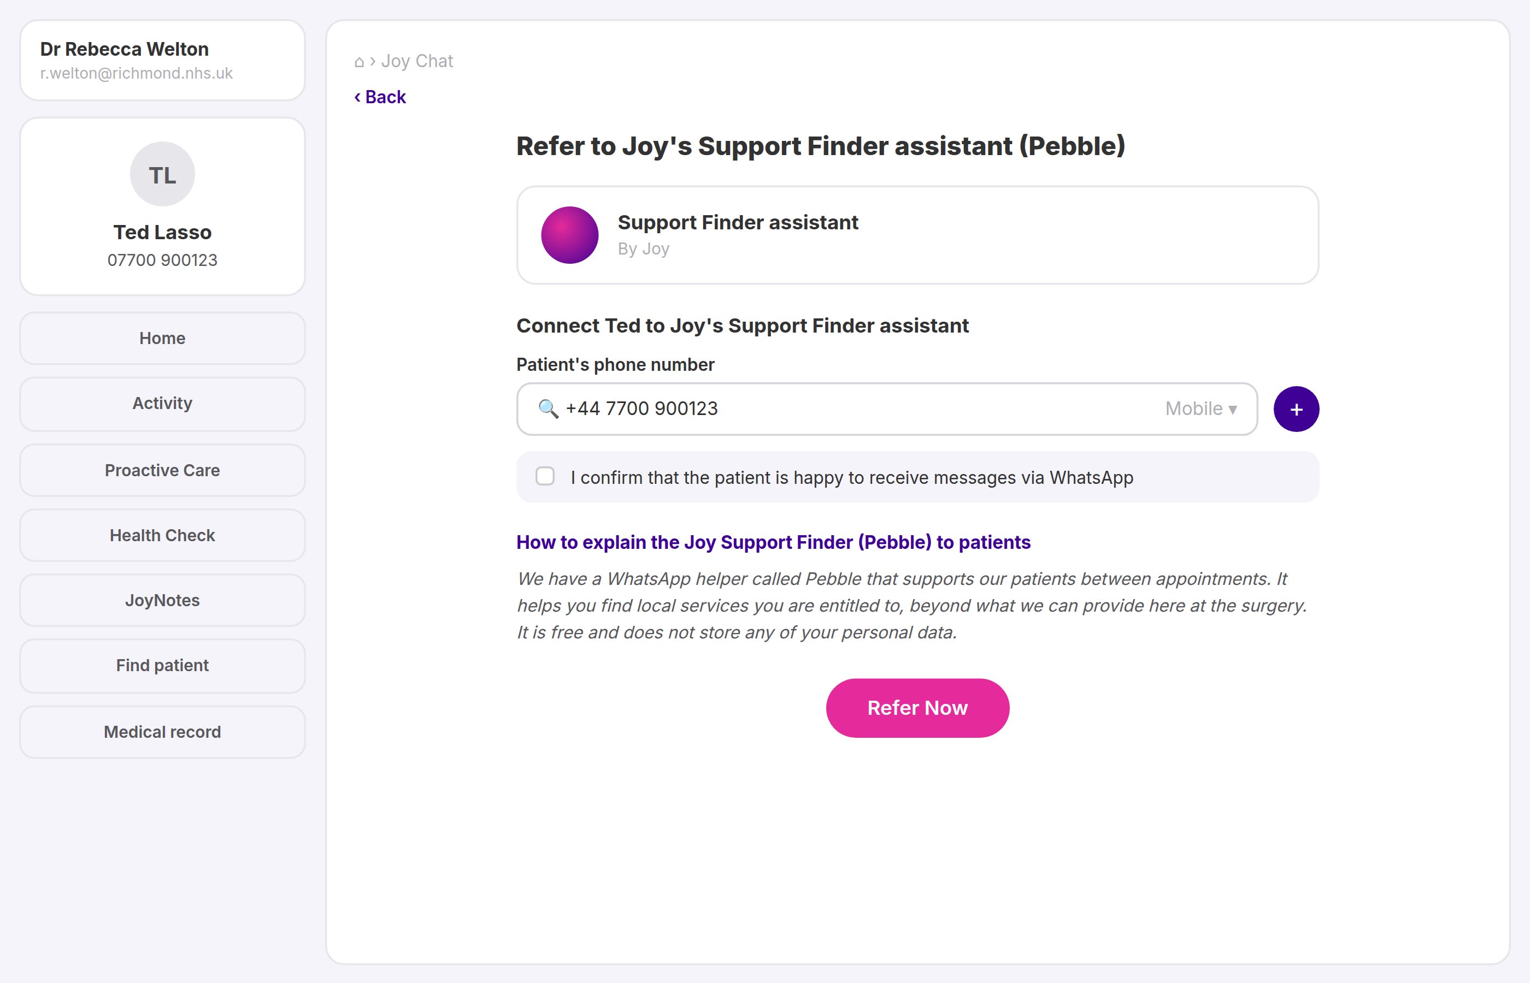
Task: Click the Ted Lasso patient name
Action: click(162, 232)
